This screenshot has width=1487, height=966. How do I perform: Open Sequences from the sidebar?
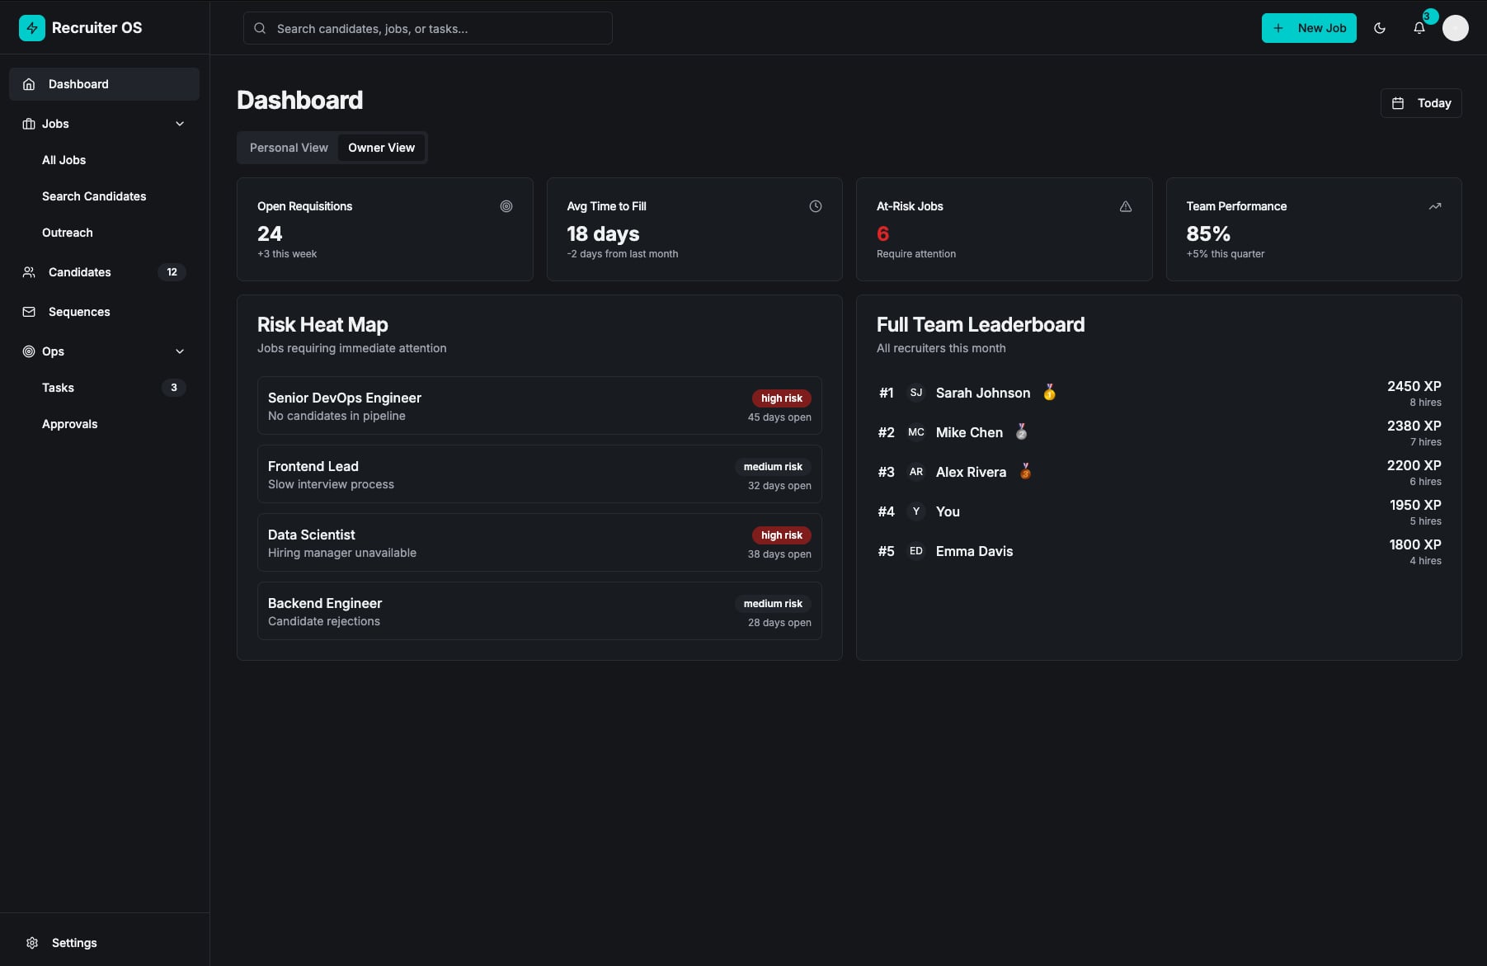79,312
